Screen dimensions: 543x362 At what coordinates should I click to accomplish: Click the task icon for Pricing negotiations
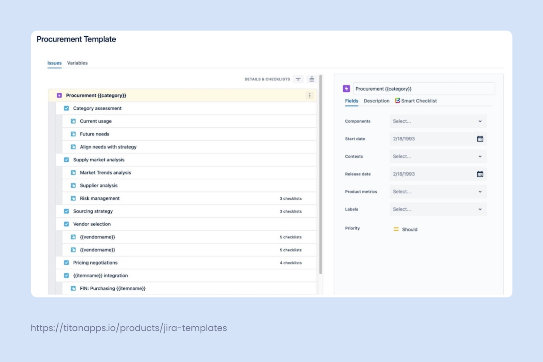coord(67,263)
